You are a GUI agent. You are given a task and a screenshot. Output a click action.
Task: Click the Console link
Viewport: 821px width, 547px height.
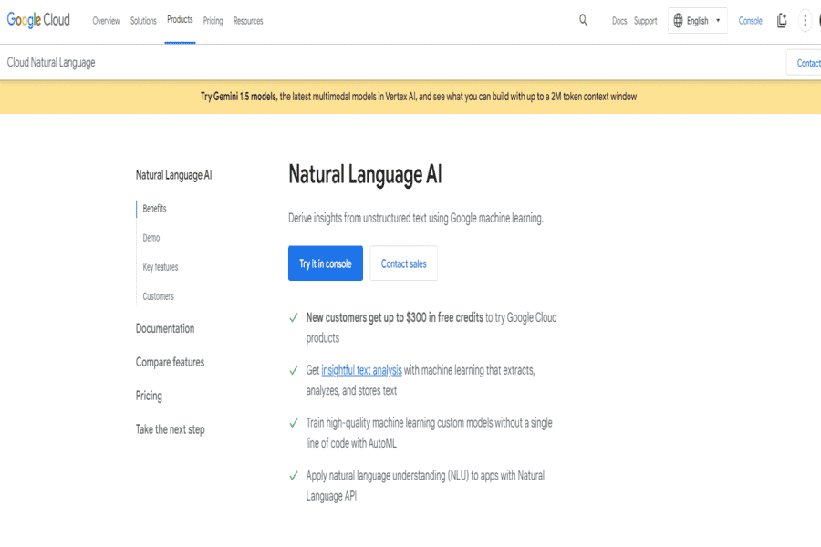pos(751,21)
